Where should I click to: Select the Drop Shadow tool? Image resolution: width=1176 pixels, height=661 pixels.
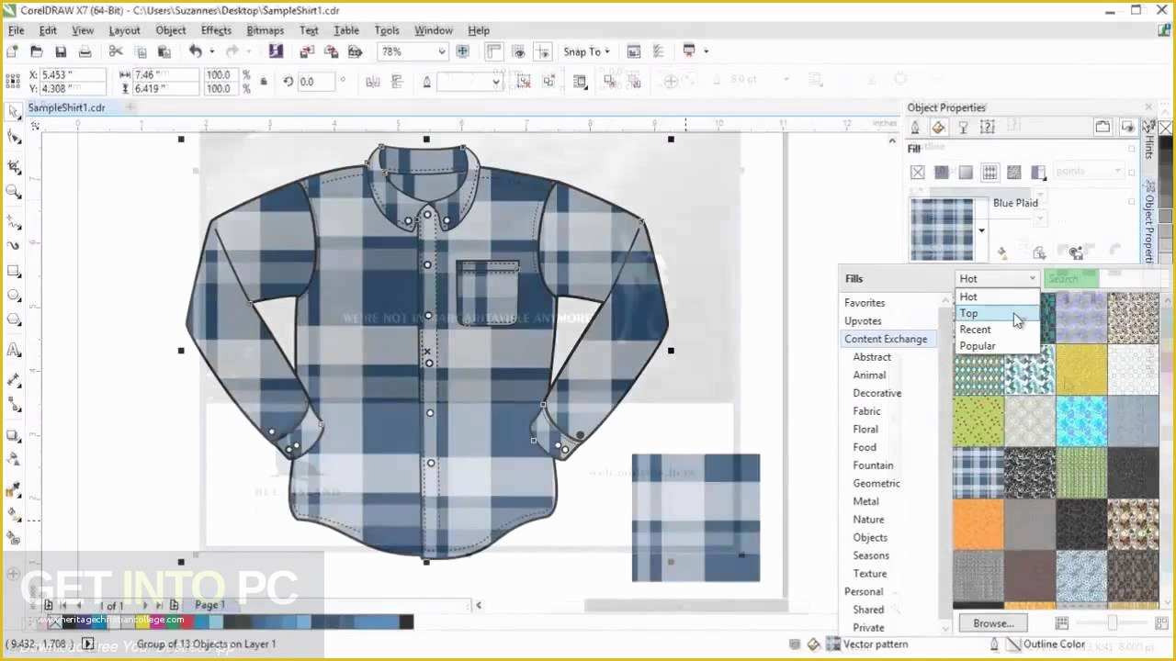pyautogui.click(x=14, y=435)
